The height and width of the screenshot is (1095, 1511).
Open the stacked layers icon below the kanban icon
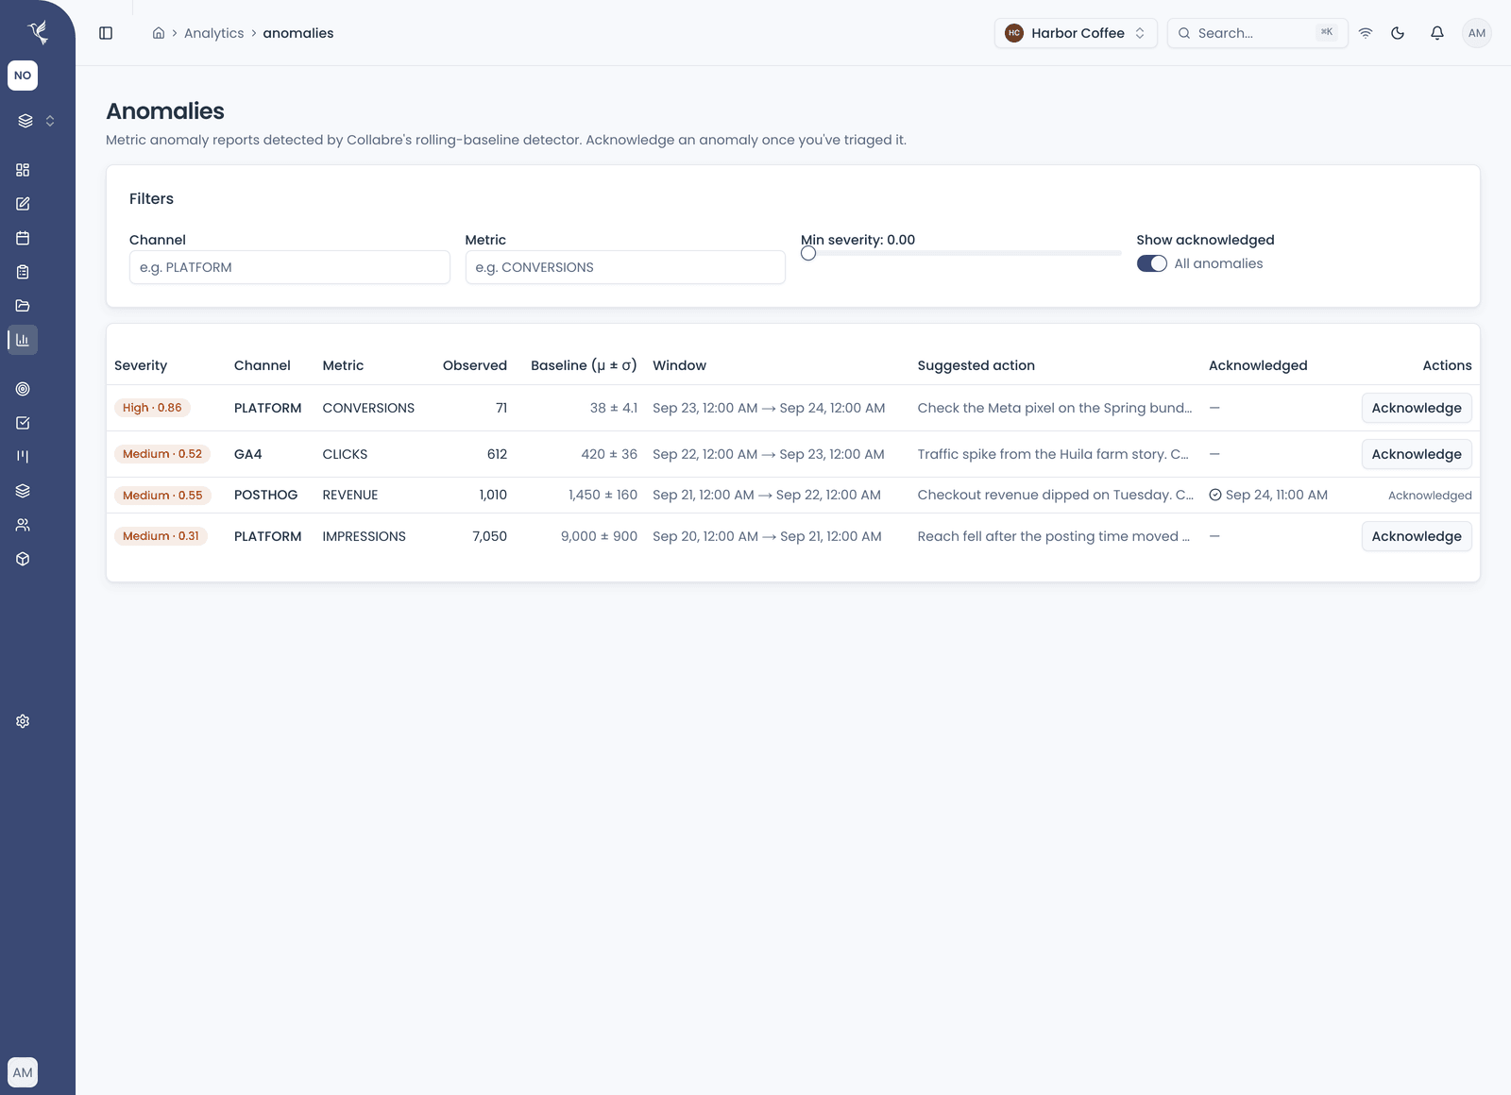click(x=23, y=491)
